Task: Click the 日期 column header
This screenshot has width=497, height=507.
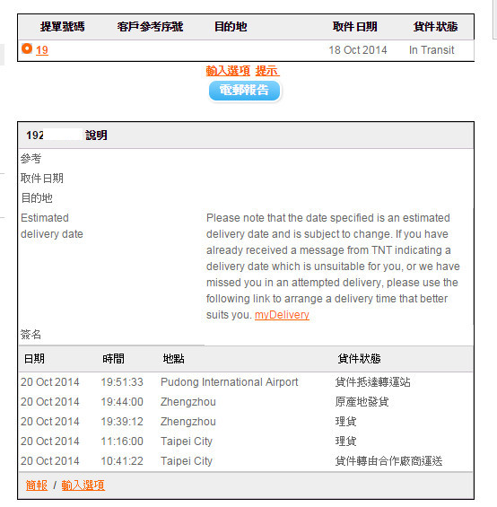Action: click(x=34, y=359)
